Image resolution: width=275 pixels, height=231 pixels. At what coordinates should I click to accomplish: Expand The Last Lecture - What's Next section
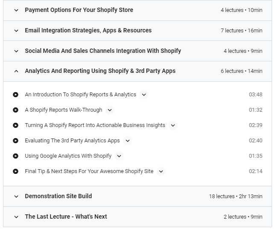pyautogui.click(x=16, y=217)
